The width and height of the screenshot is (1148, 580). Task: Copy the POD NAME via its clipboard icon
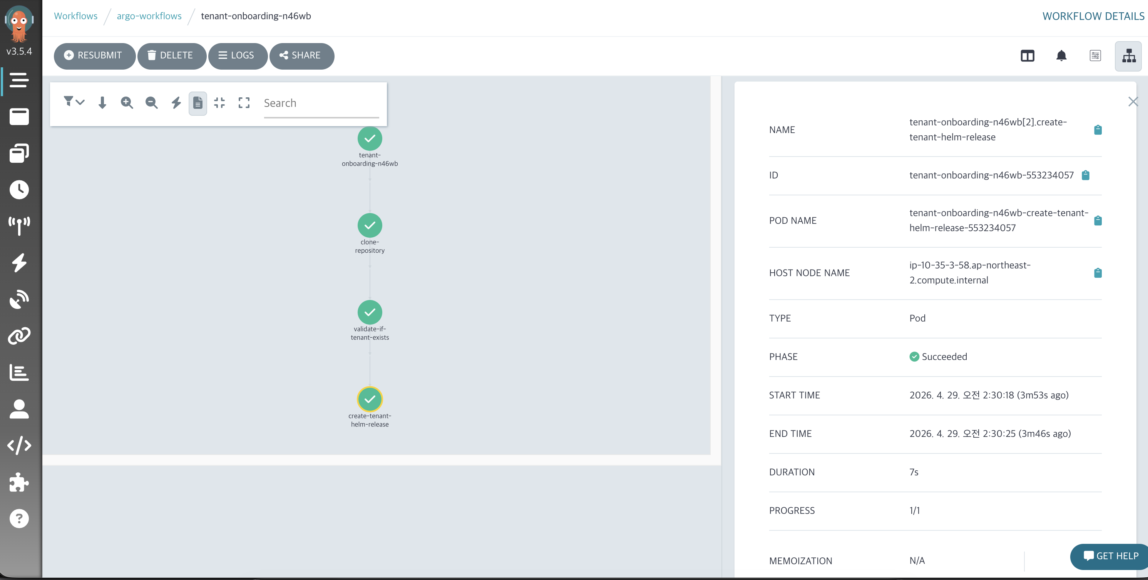[x=1098, y=220]
